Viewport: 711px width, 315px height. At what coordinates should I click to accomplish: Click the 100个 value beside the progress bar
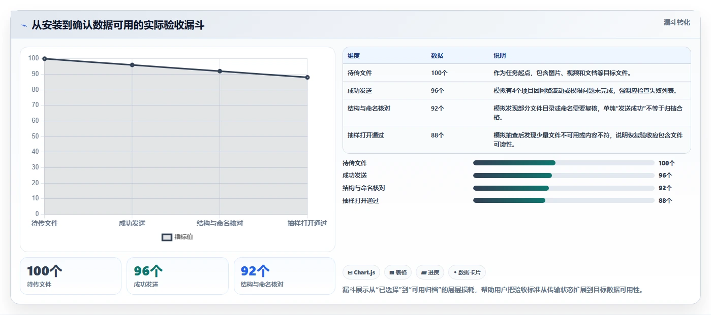(667, 163)
